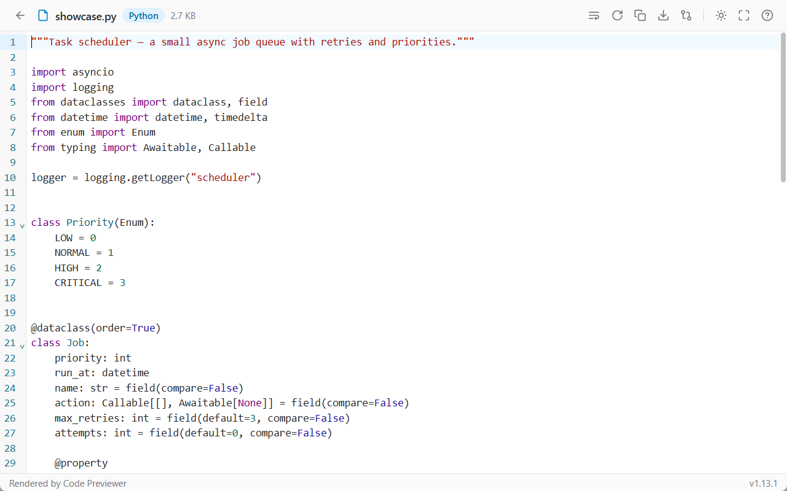Switch theme with the sun icon
The height and width of the screenshot is (491, 787).
coord(721,16)
